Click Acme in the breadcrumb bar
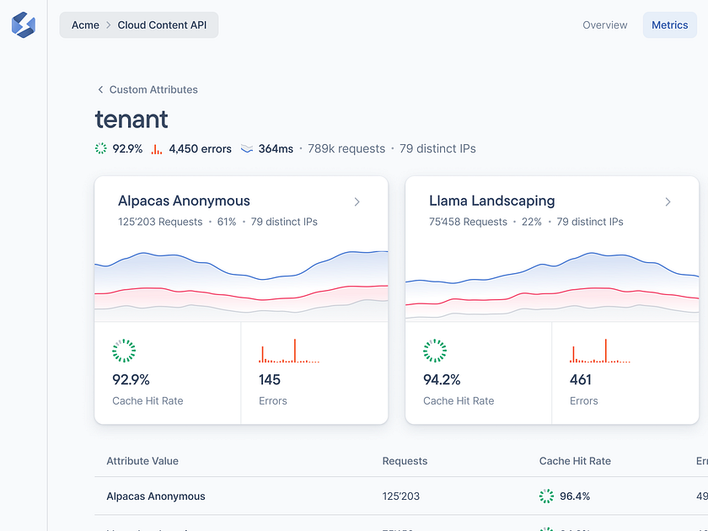The width and height of the screenshot is (708, 531). [85, 24]
